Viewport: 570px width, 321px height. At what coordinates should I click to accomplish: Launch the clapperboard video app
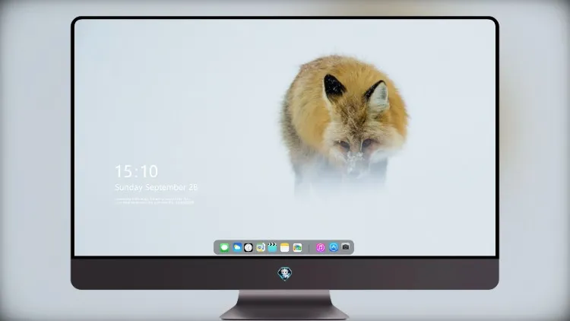pos(272,247)
